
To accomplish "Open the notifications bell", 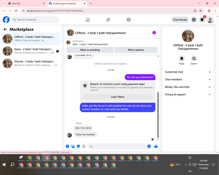I will pos(202,20).
